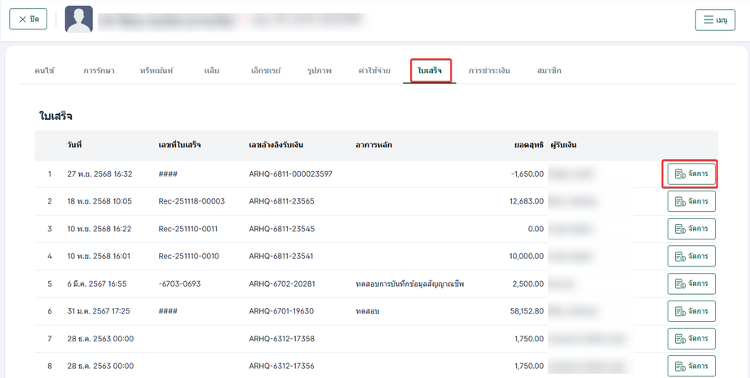Select date 10 พ.ย. 2568 16:01
This screenshot has height=378, width=750.
click(99, 256)
